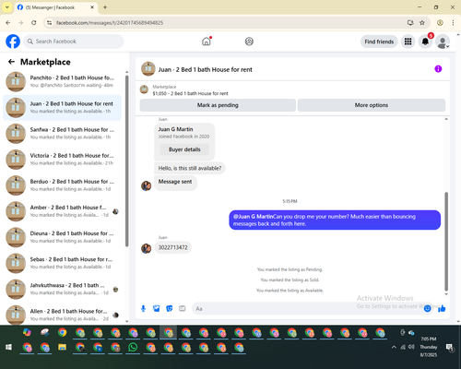461x369 pixels.
Task: Click the $1,050 listing title link
Action: click(190, 93)
